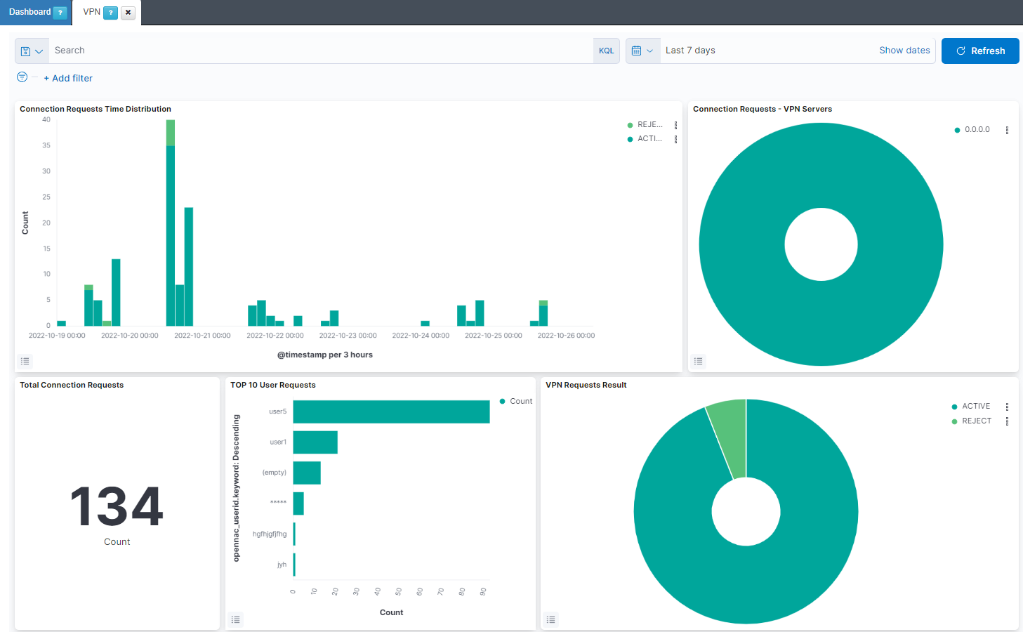Screen dimensions: 1023x632
Task: Click the REJECT color dot in VPN Requests Result legend
Action: [954, 421]
